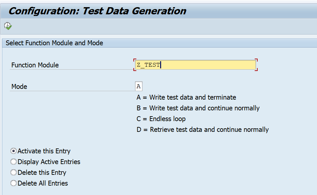Click the 'Display Active Entries' label text

click(49, 162)
